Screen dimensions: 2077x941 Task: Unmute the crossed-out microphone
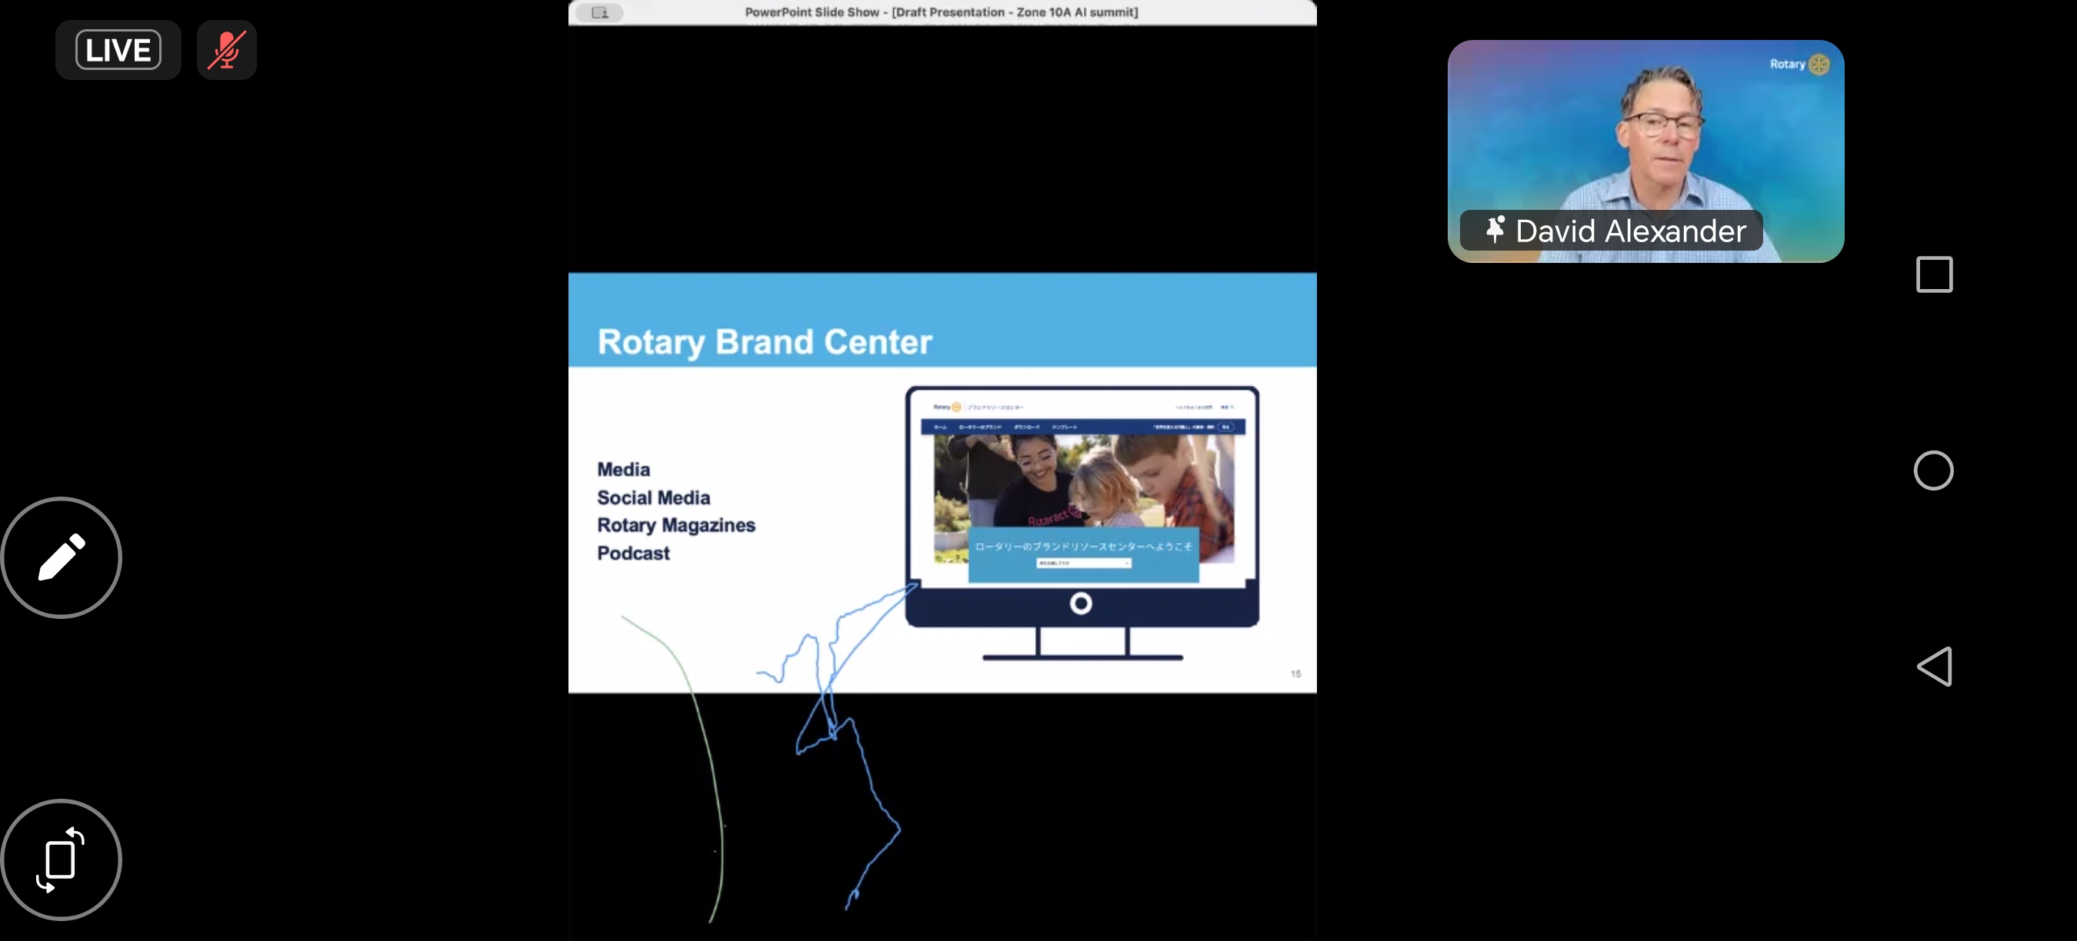[227, 50]
